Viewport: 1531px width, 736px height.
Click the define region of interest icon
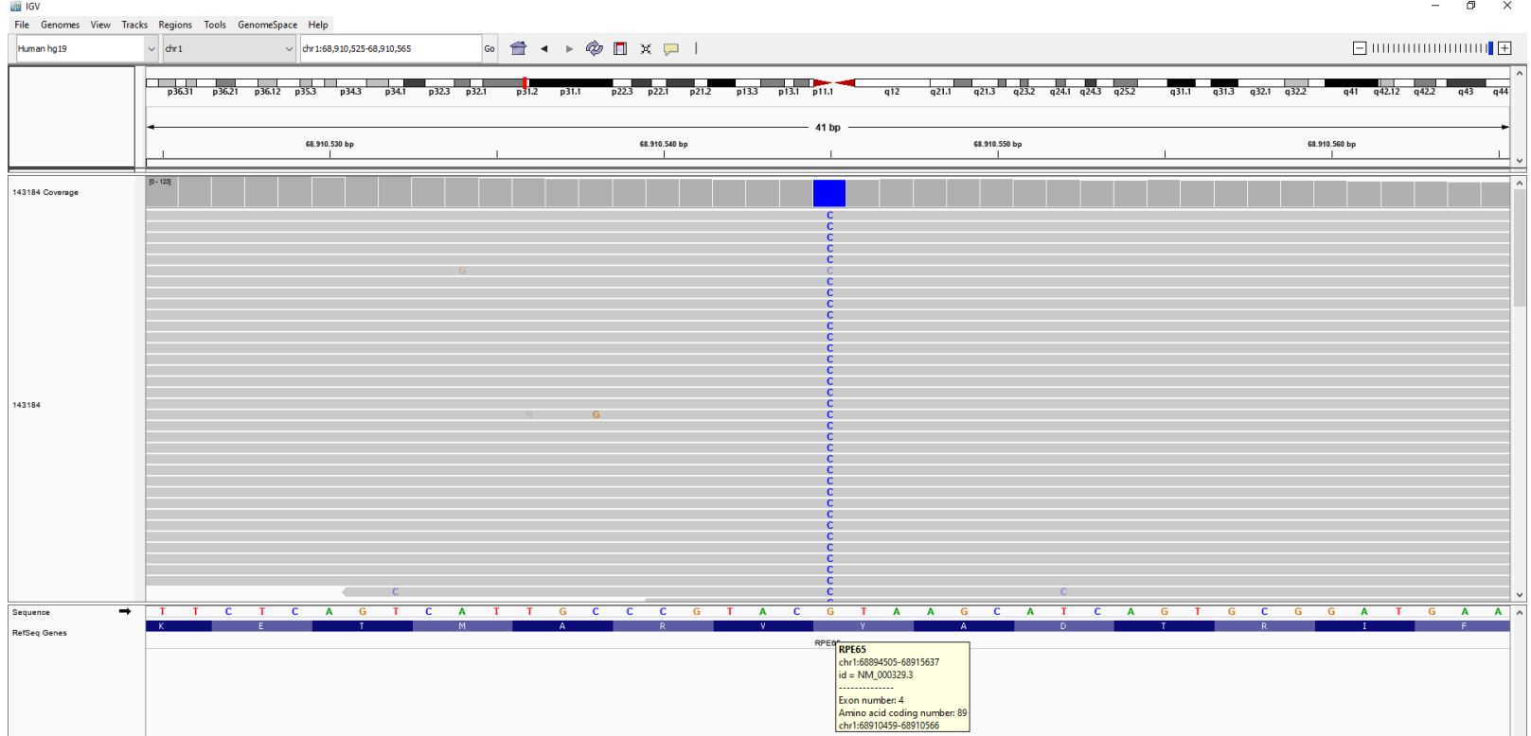coord(620,48)
